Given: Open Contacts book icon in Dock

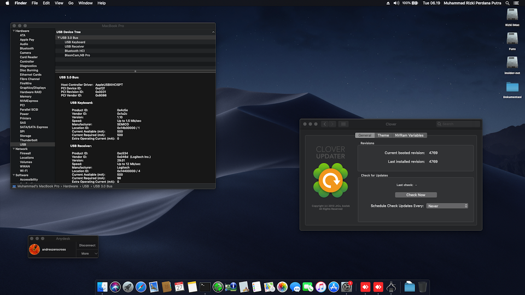Looking at the screenshot, I should click(x=166, y=287).
